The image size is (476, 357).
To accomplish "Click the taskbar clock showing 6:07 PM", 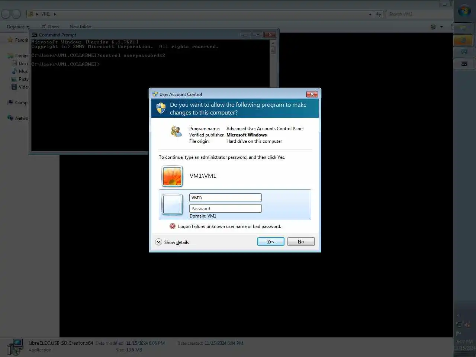I will click(464, 345).
